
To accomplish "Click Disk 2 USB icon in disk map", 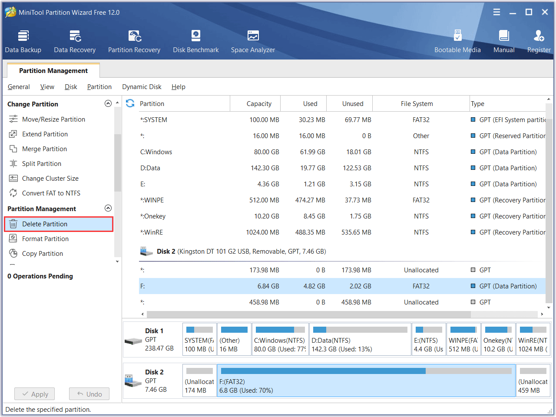I will [133, 381].
